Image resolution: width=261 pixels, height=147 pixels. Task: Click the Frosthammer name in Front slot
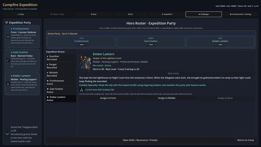(x=82, y=41)
